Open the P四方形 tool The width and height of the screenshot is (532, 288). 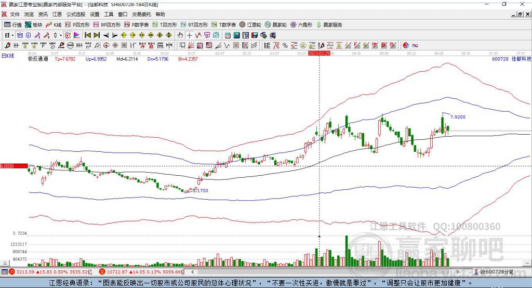pos(77,25)
